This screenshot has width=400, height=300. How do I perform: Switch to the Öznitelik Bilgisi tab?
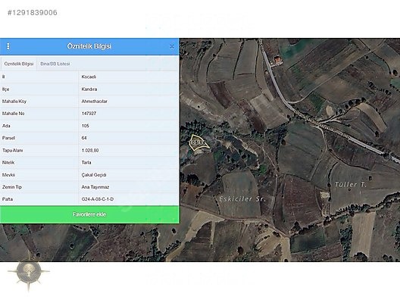[19, 64]
